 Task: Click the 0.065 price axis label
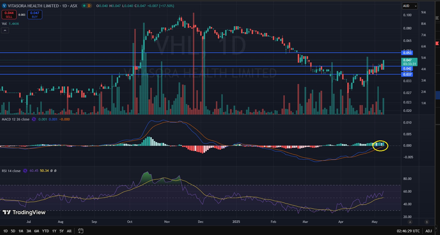pos(407,41)
